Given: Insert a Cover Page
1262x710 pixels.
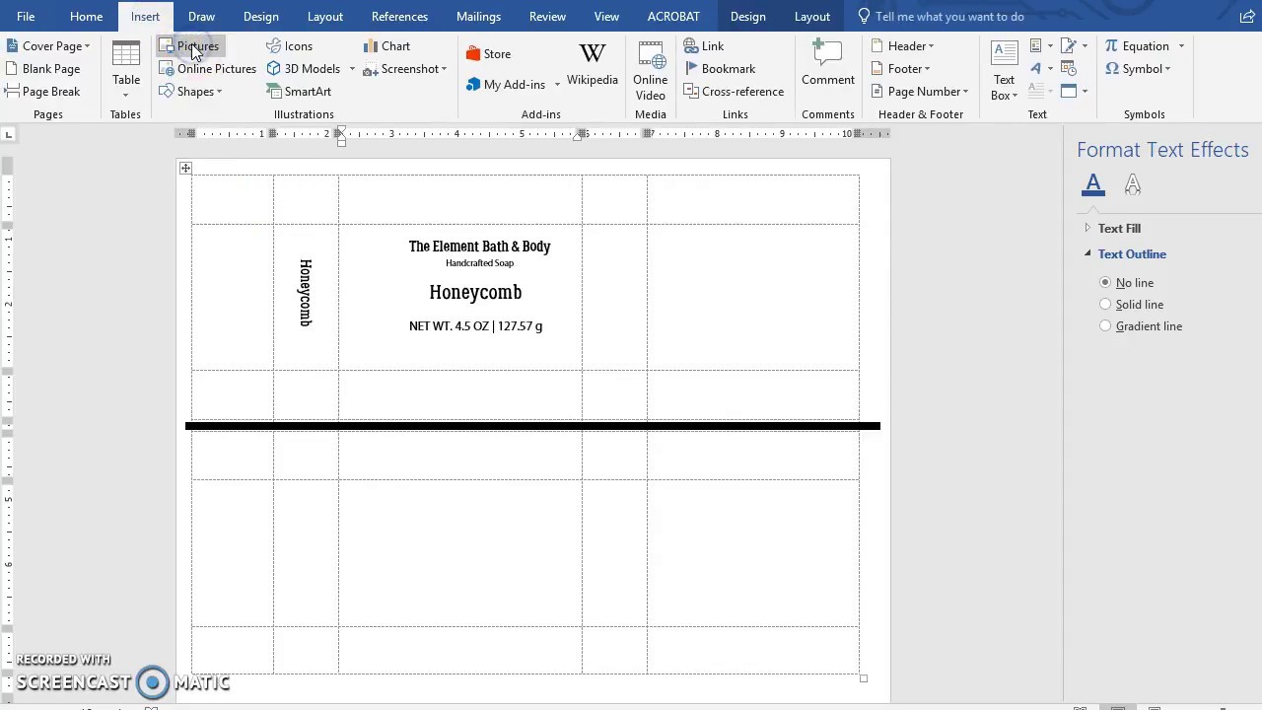Looking at the screenshot, I should (47, 46).
